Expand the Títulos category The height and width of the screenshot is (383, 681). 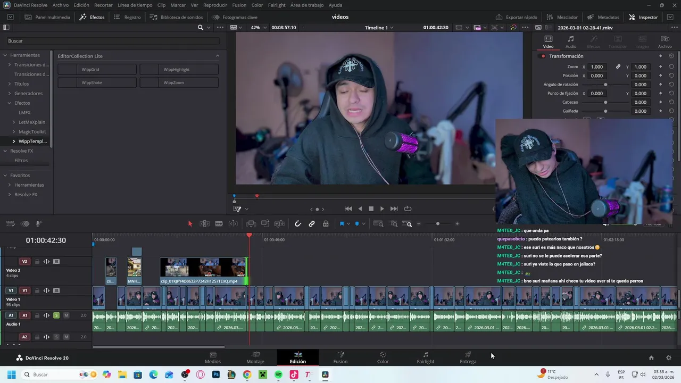(9, 84)
